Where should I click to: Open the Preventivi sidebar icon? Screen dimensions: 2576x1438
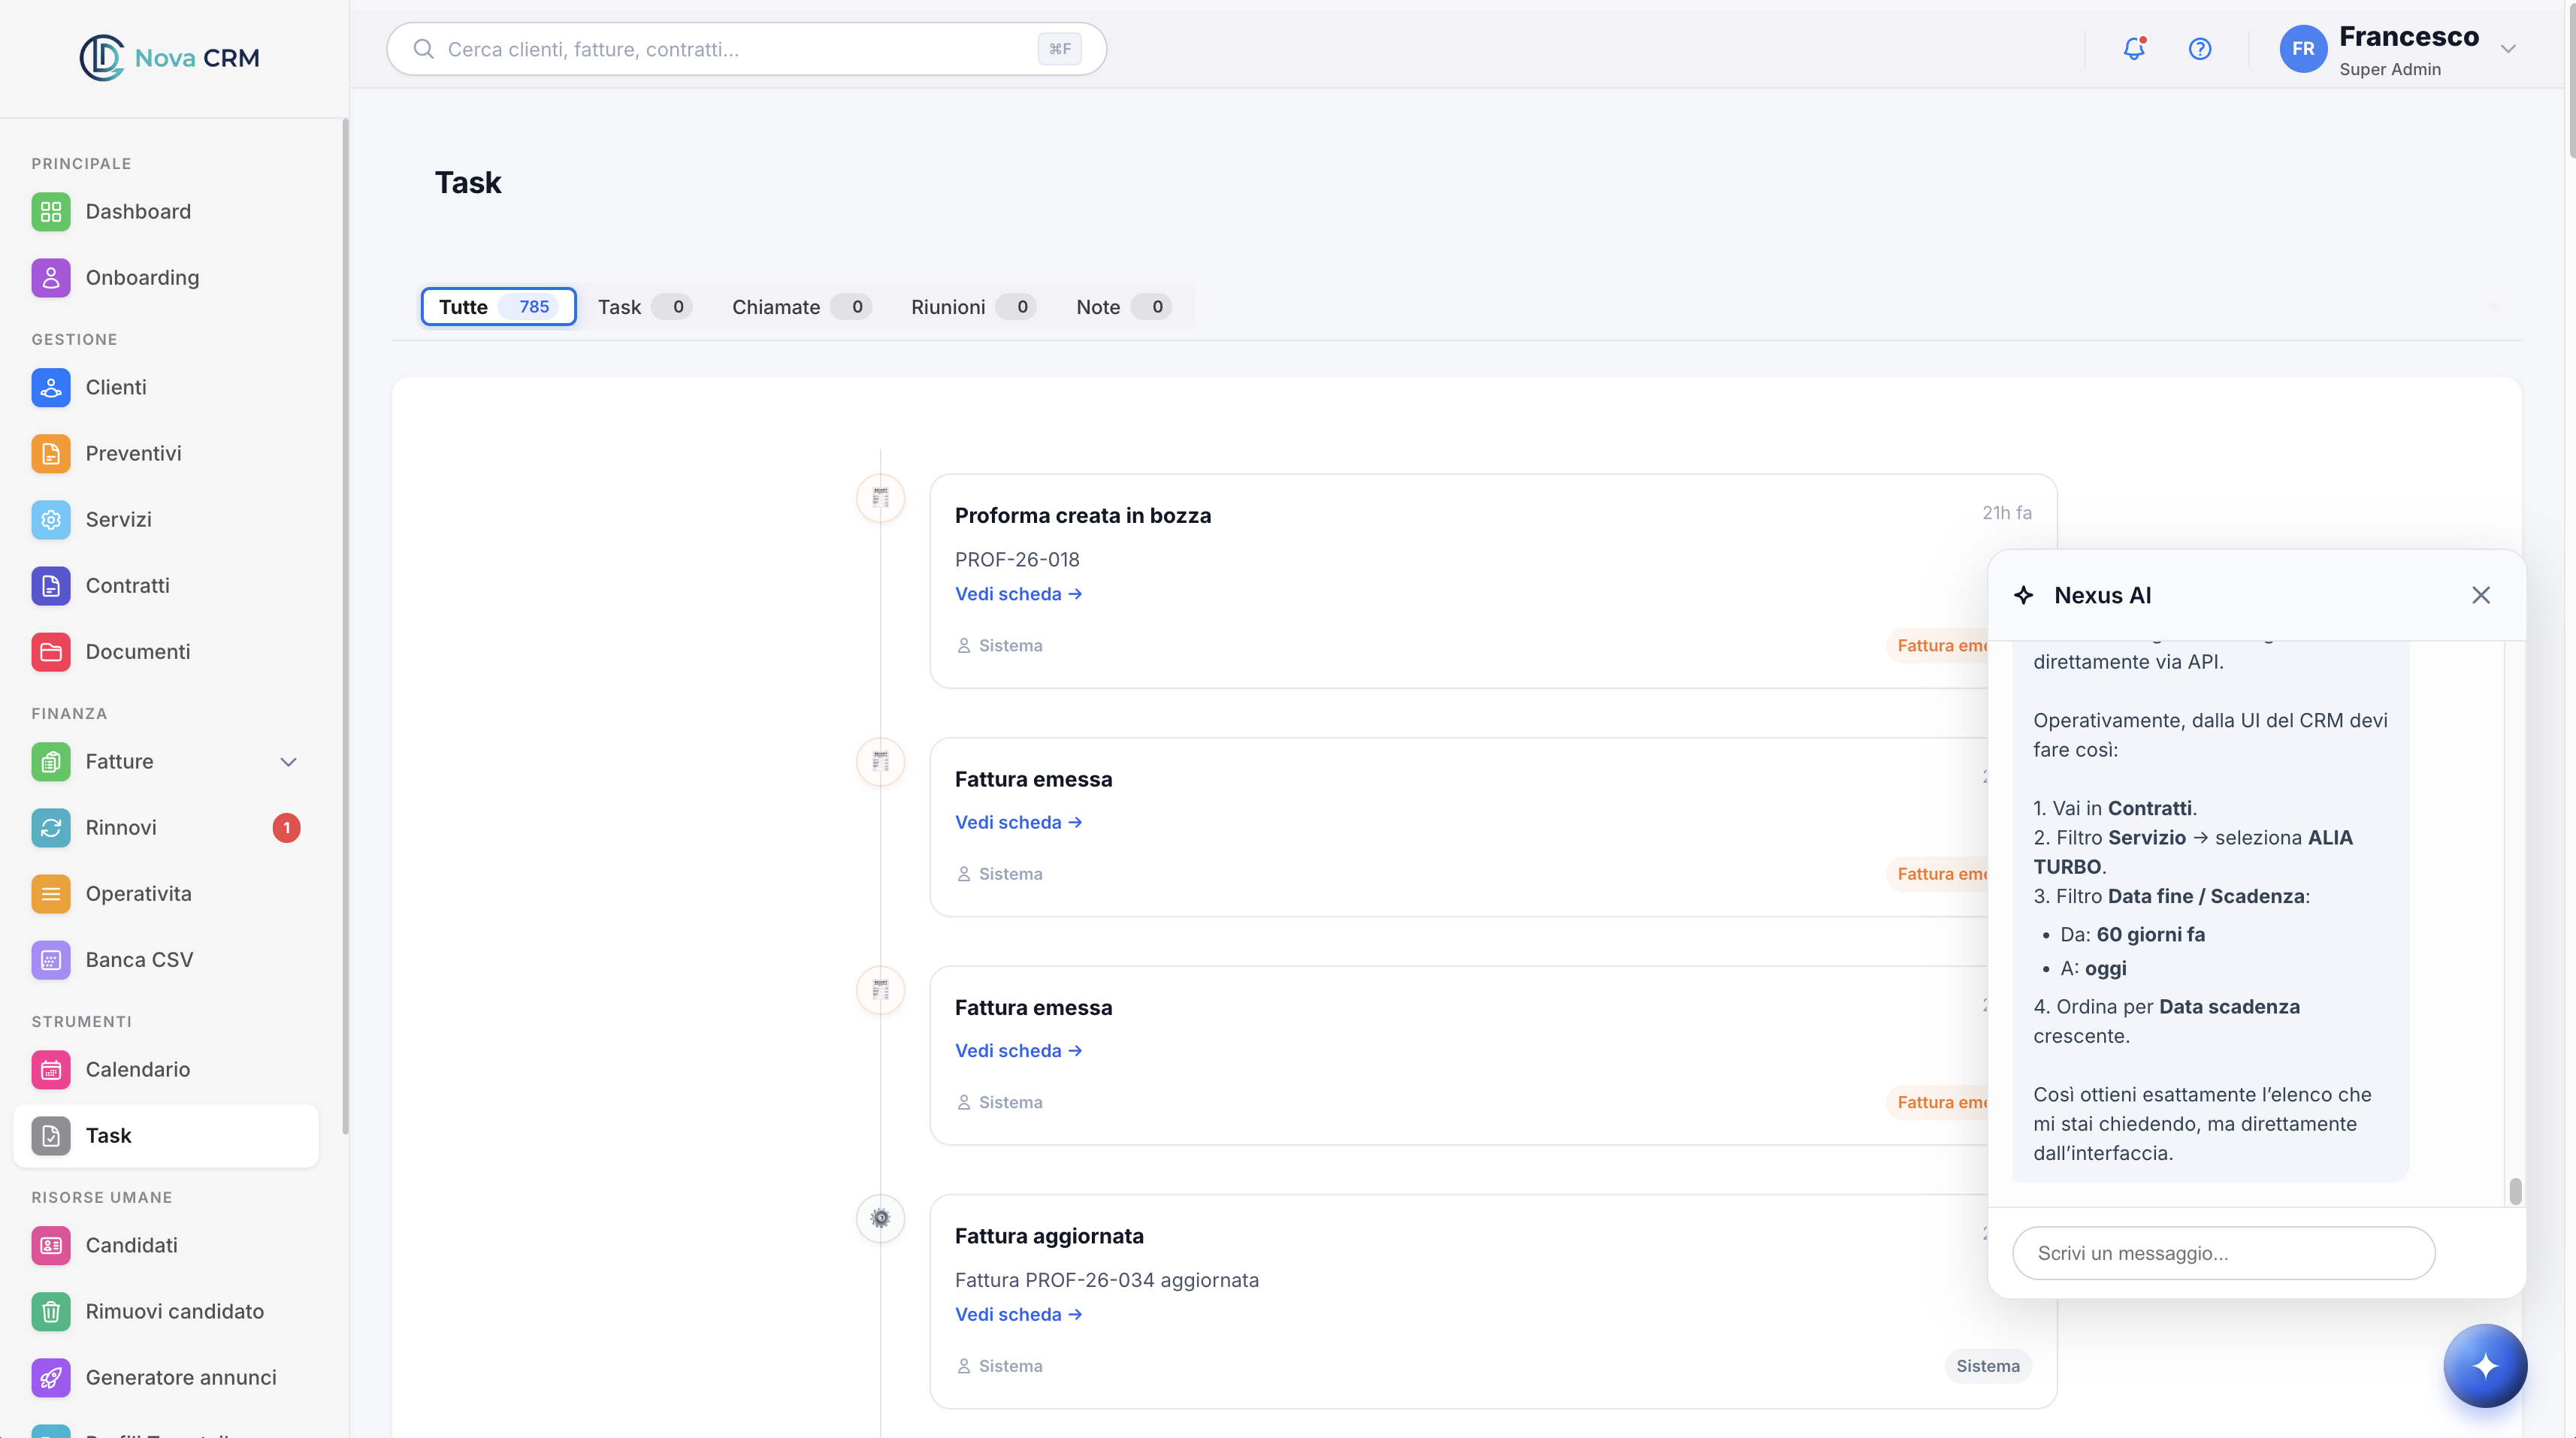point(51,453)
